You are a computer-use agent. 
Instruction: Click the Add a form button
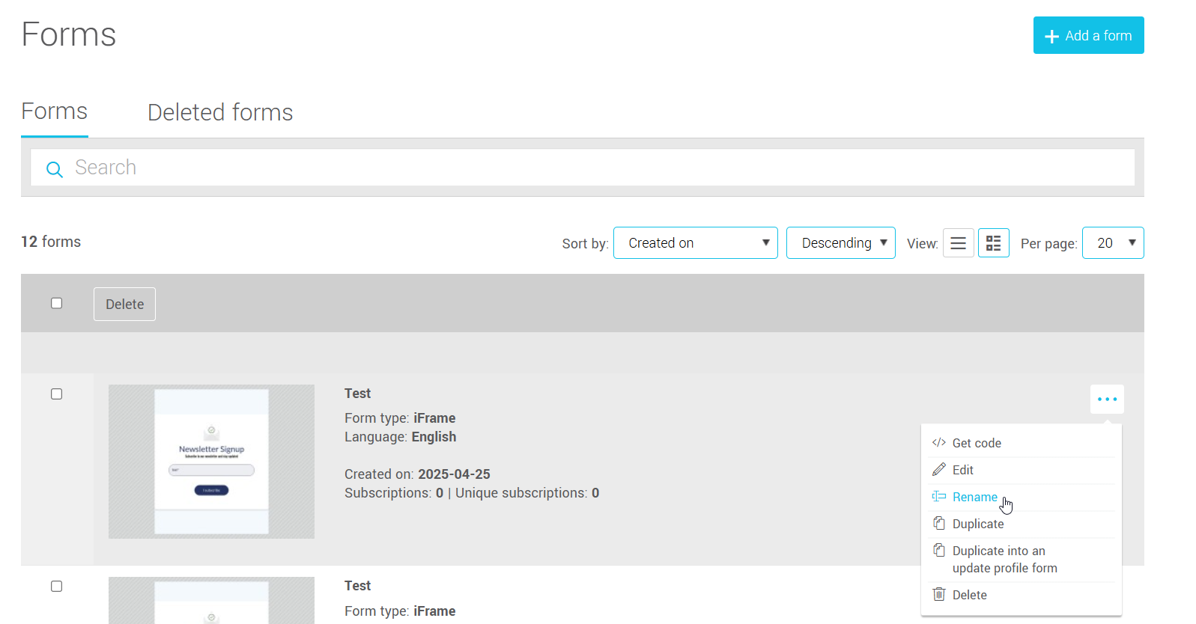point(1088,35)
